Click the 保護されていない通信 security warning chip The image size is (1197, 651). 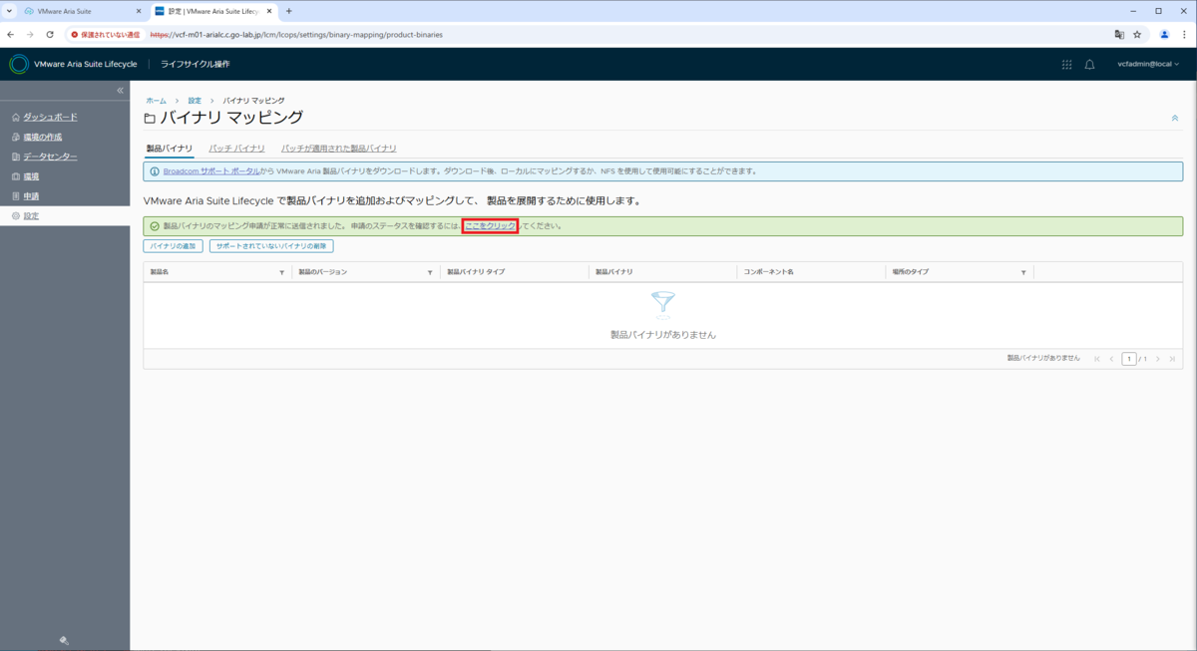(105, 35)
